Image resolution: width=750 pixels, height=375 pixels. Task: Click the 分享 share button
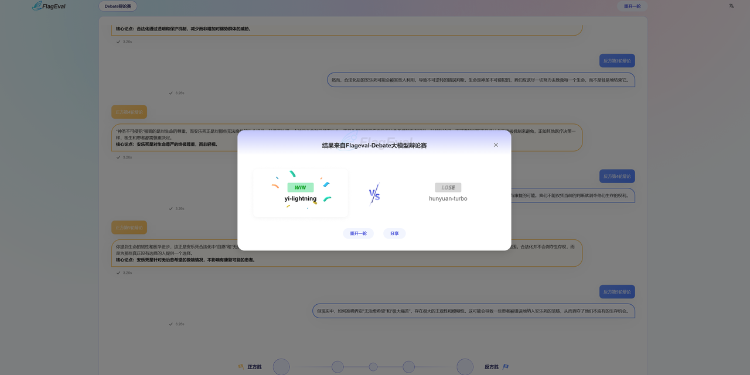tap(394, 233)
